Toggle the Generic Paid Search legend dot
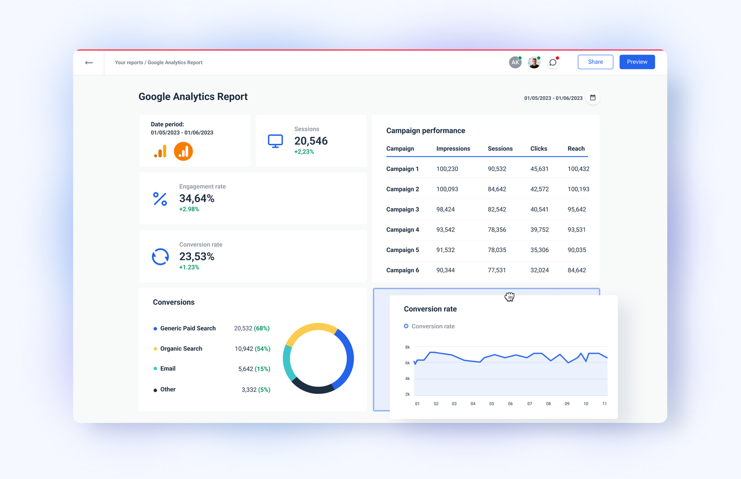The height and width of the screenshot is (479, 741). point(155,328)
